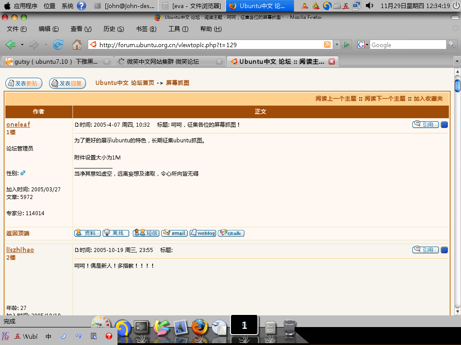The image size is (461, 345).
Task: Open the 文件 (F) menu
Action: coord(17,29)
